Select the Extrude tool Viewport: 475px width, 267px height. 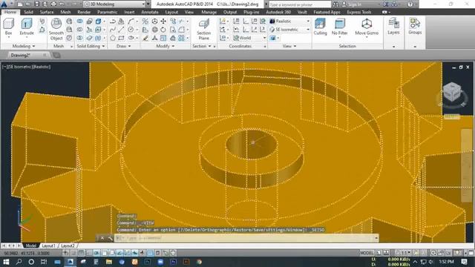(x=27, y=27)
